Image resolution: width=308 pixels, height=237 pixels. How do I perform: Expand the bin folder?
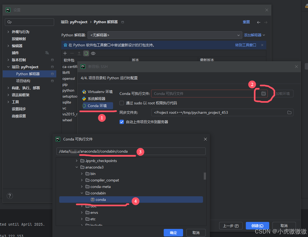(x=82, y=174)
